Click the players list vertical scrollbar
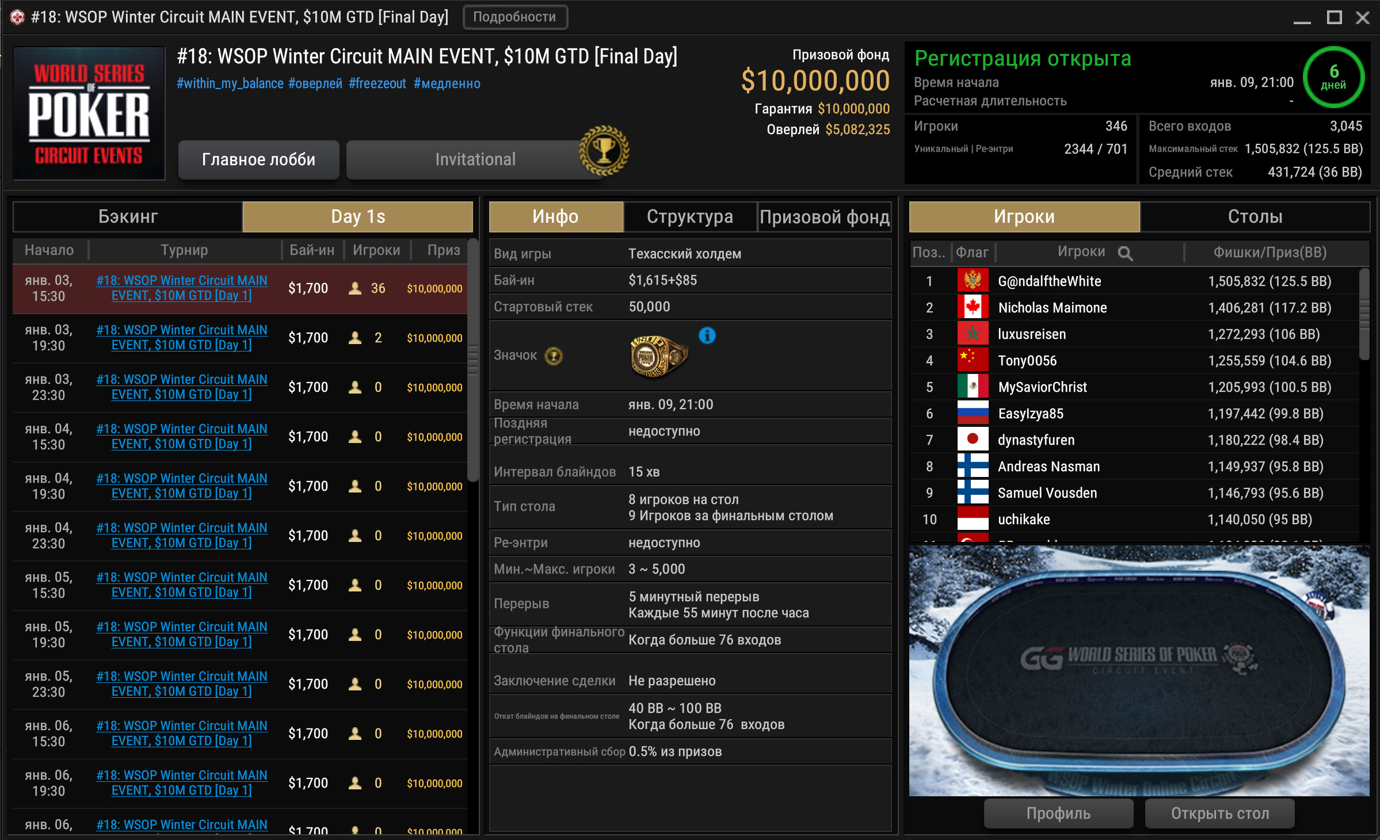Image resolution: width=1380 pixels, height=840 pixels. [x=1364, y=314]
